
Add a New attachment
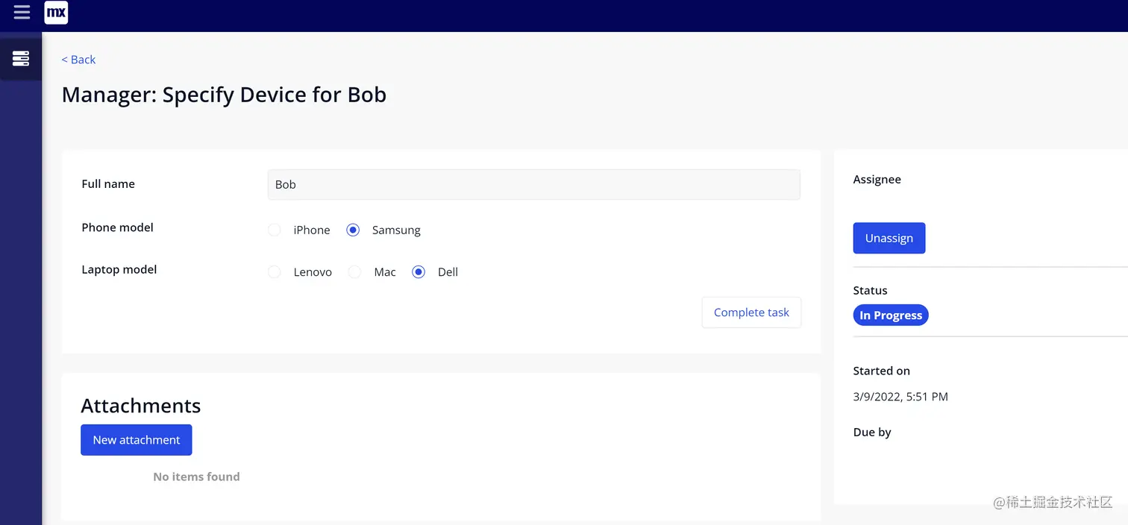point(137,440)
